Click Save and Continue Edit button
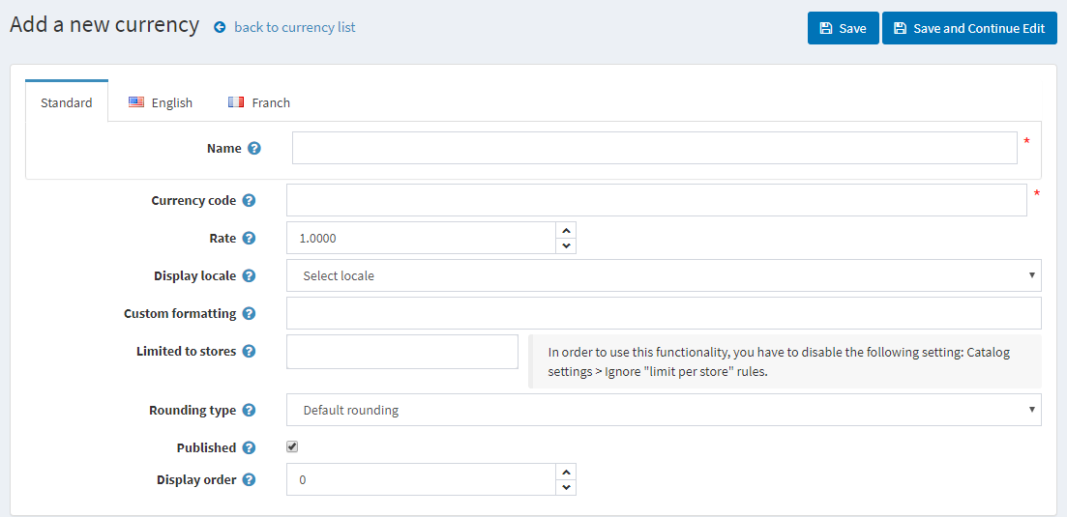The height and width of the screenshot is (517, 1067). point(968,28)
